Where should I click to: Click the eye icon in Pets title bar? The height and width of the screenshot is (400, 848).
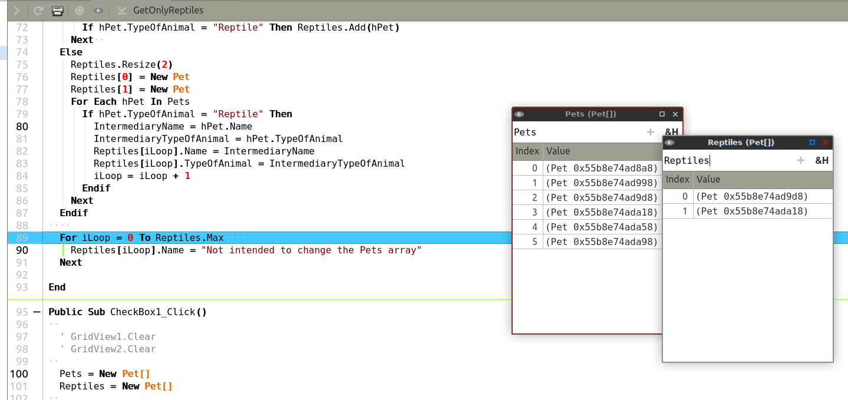pyautogui.click(x=519, y=114)
